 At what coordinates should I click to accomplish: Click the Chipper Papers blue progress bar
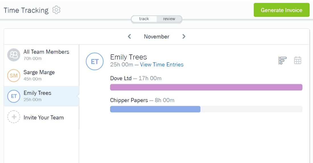tap(155, 109)
